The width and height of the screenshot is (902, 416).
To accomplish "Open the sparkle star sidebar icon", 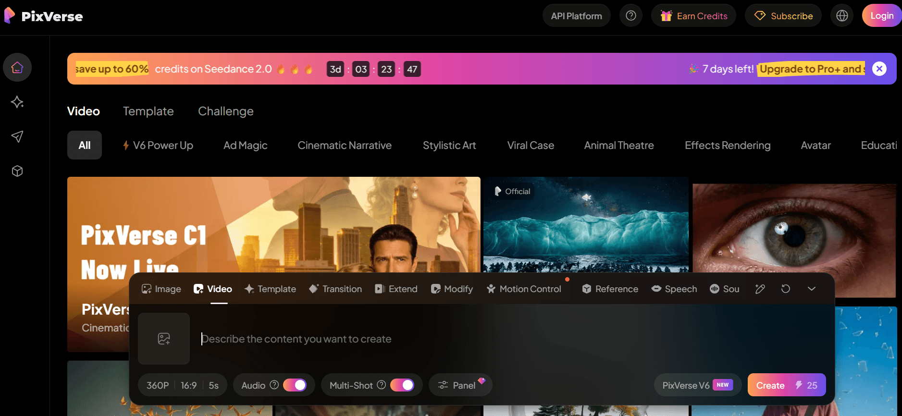I will pos(17,102).
